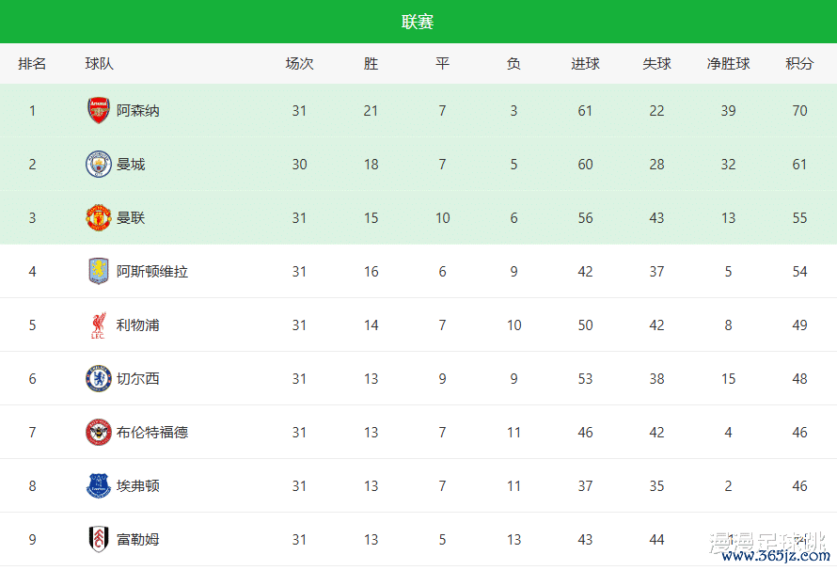
Task: Click the Chelsea club crest icon
Action: (98, 379)
